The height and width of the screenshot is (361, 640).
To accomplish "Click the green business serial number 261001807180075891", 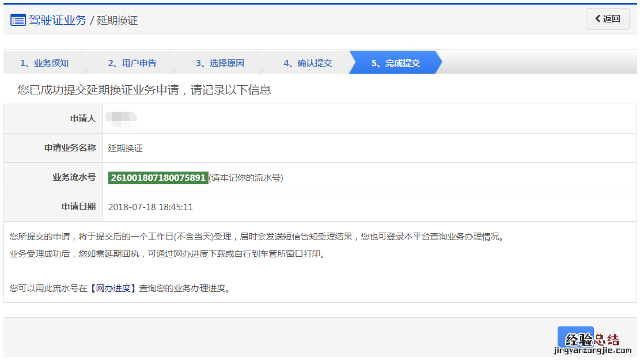I will (x=157, y=177).
